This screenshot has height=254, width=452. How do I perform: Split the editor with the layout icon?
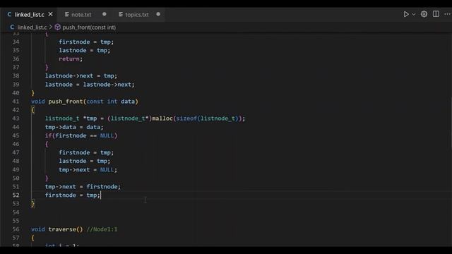(436, 14)
